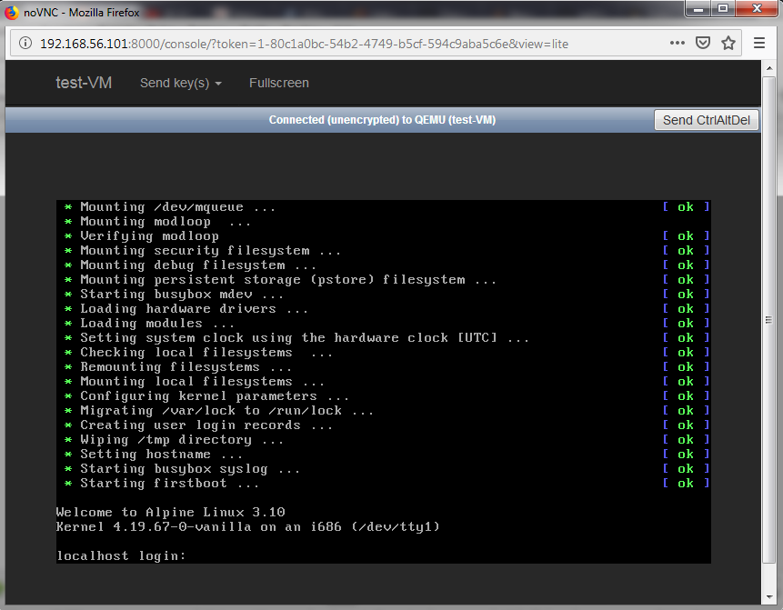Open the page actions three-dot menu
783x610 pixels.
[678, 43]
